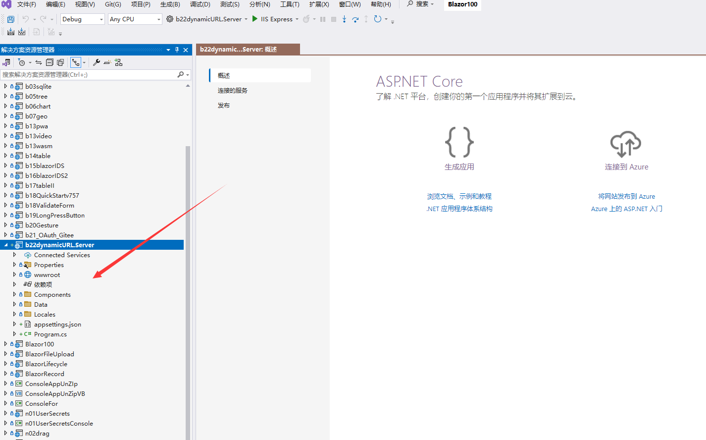
Task: Click the magnifier icon in Solution Explorer search
Action: [181, 74]
